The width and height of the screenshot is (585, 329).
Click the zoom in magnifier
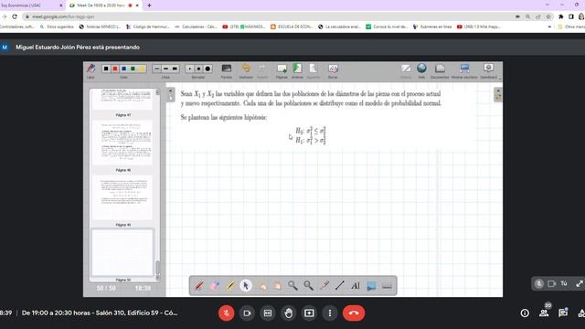coord(292,286)
